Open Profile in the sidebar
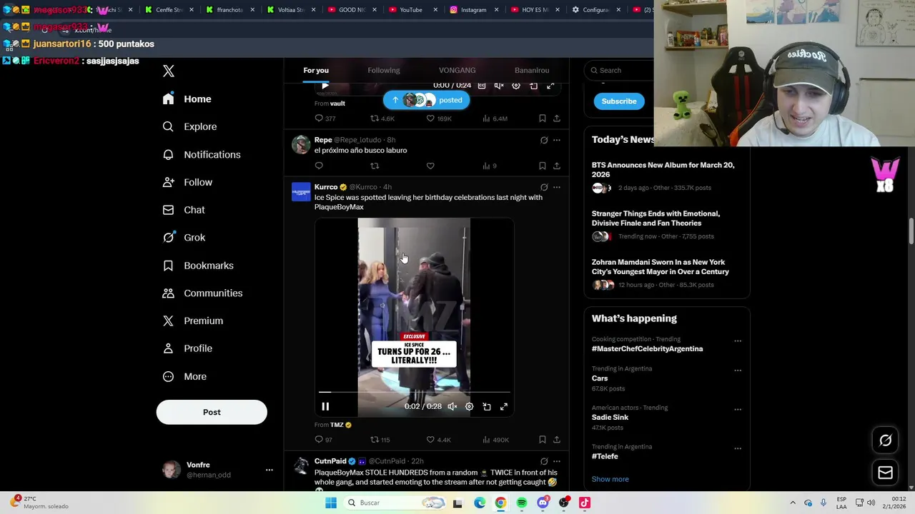 point(187,348)
